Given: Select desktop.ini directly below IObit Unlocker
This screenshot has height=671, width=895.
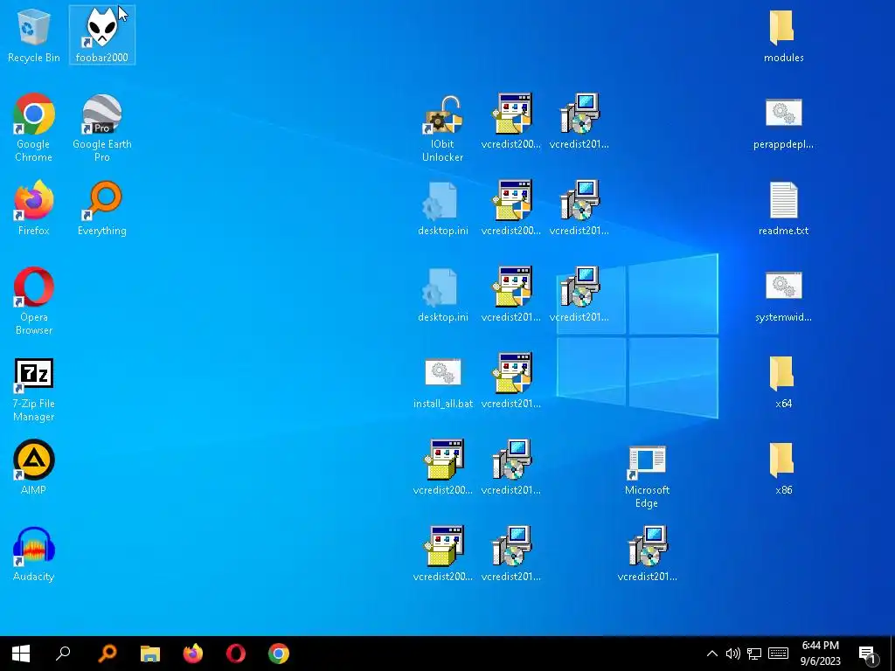Looking at the screenshot, I should click(x=443, y=208).
